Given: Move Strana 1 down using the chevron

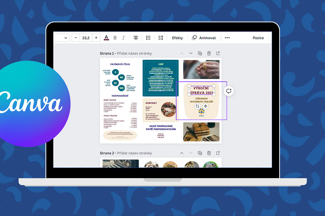Looking at the screenshot, I should point(191,53).
